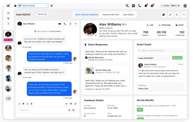Select the Ask for Shoe size image response
The image size is (193, 122).
(107, 70)
